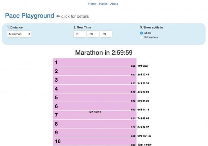Screen dimensions: 208x146
Task: Click the mile 3 split bar
Action: pyautogui.click(x=94, y=80)
